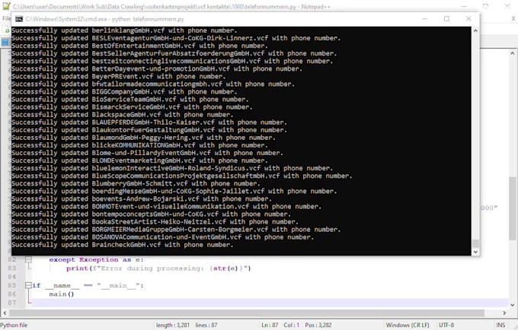The width and height of the screenshot is (518, 330).
Task: Click 'lines : 87' in the status bar
Action: coord(206,325)
